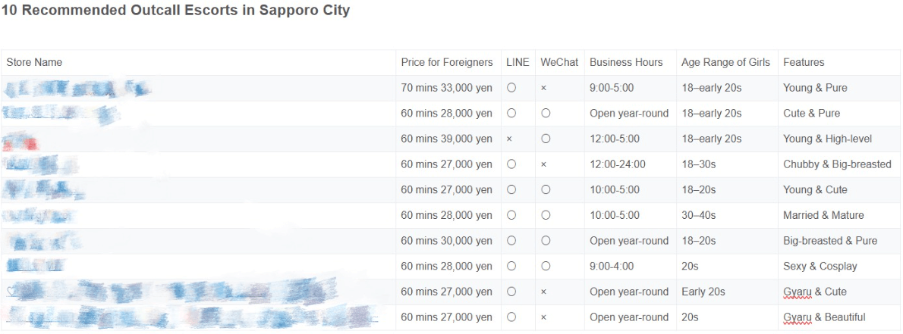This screenshot has width=903, height=334.
Task: Click the WeChat circle in the Married & Mature row
Action: pos(546,215)
